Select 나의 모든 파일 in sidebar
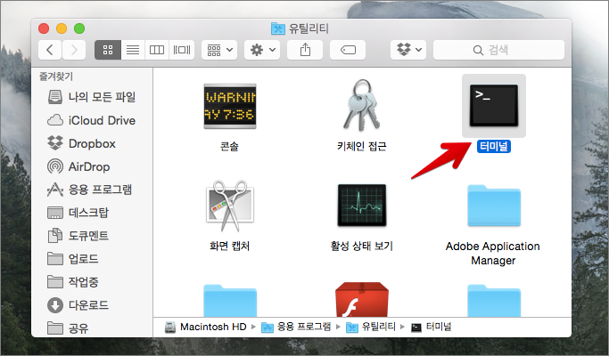 (x=92, y=97)
